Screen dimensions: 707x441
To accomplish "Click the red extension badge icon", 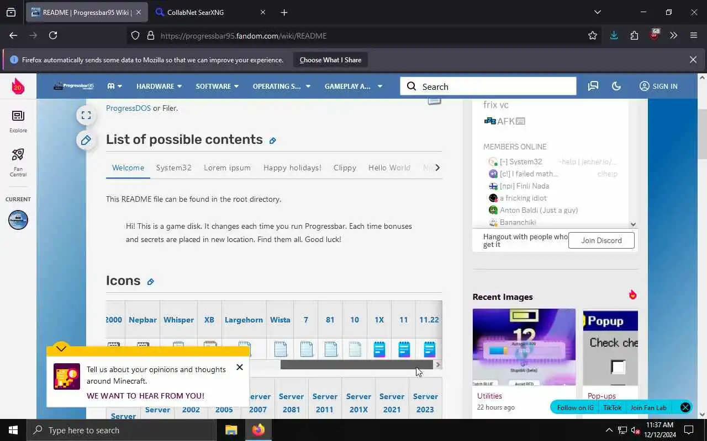I will click(655, 35).
